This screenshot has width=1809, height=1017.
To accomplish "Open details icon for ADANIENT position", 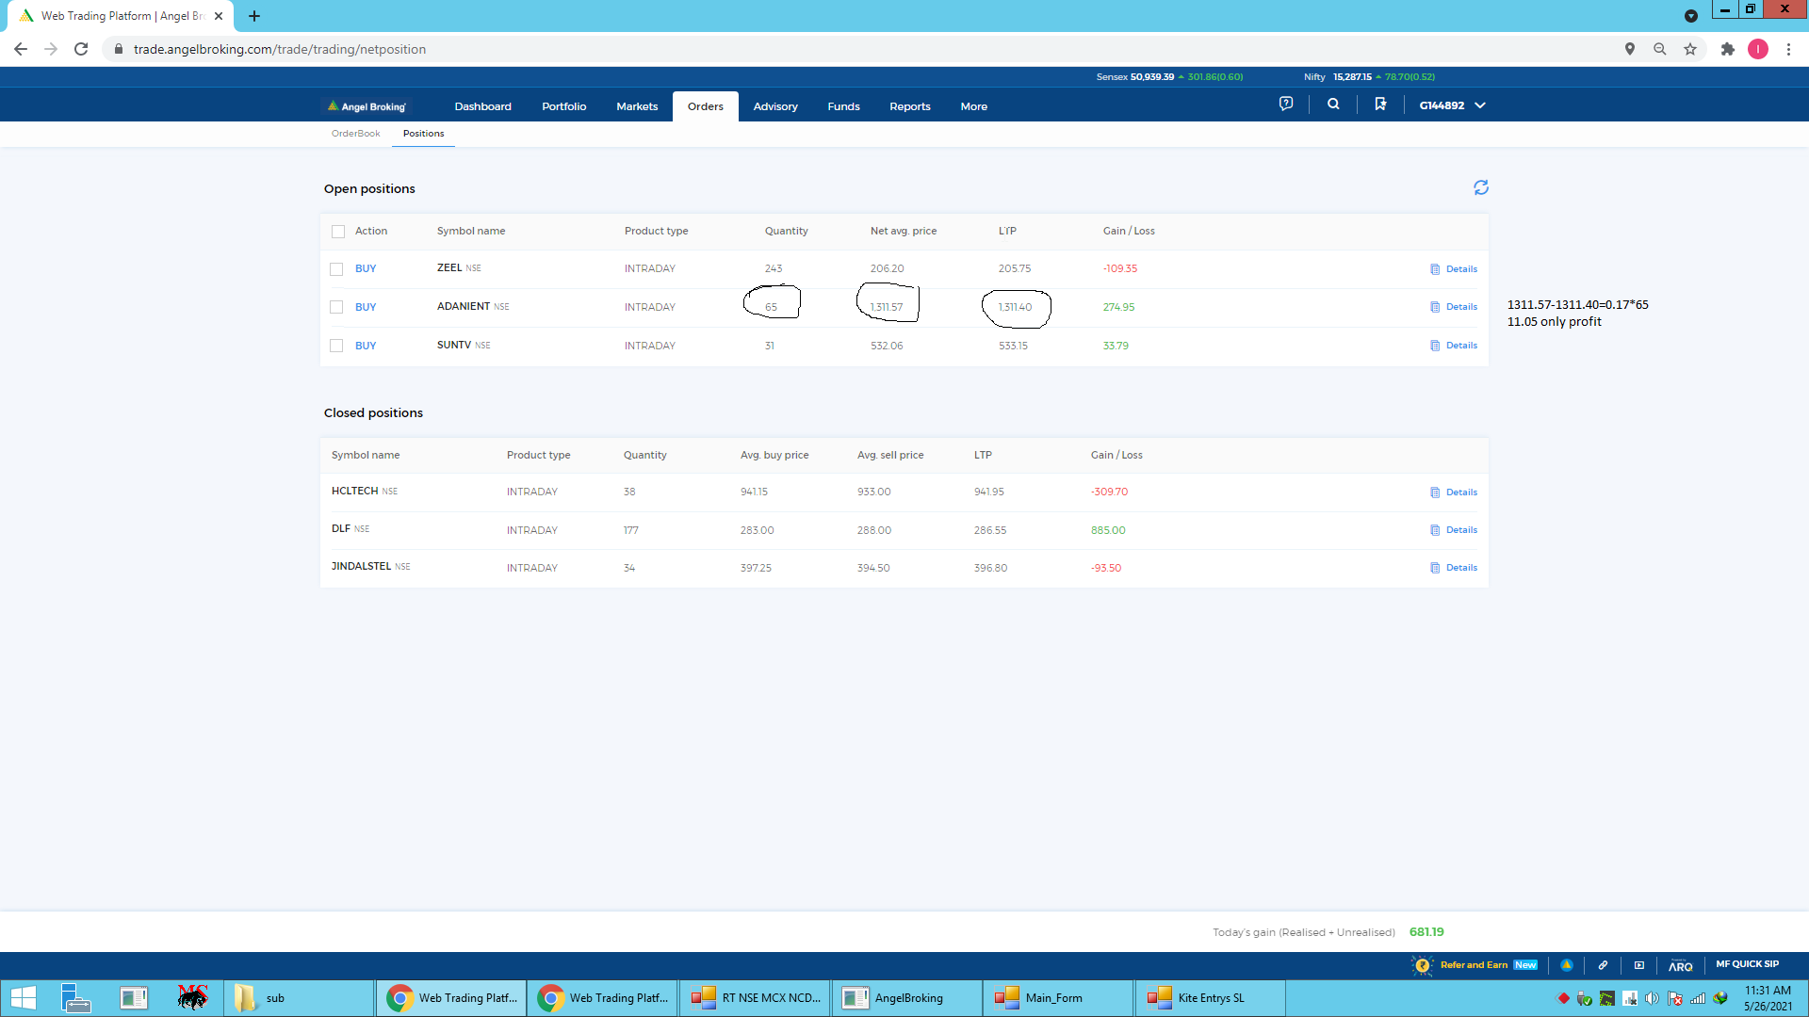I will click(x=1435, y=307).
